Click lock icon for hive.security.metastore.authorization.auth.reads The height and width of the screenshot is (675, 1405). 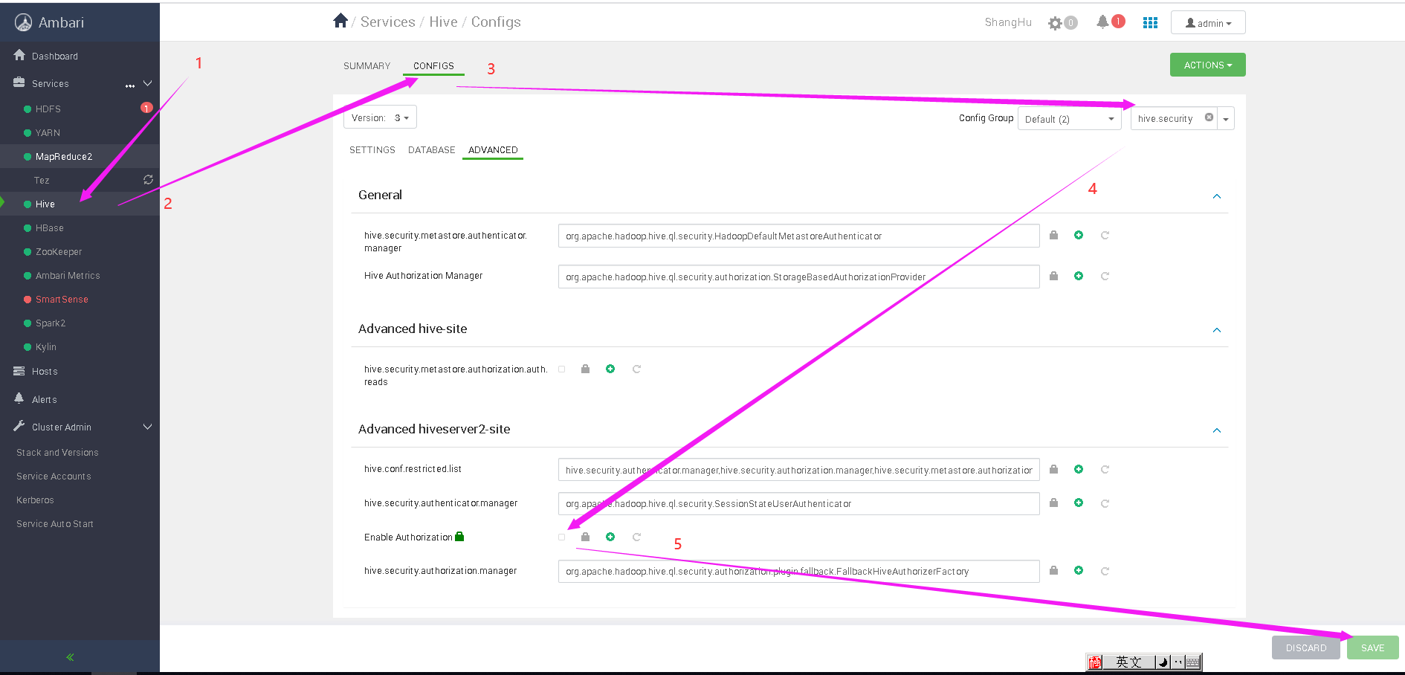585,369
